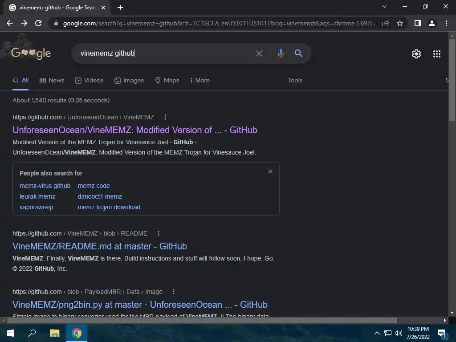Clear the search box text

pyautogui.click(x=259, y=53)
